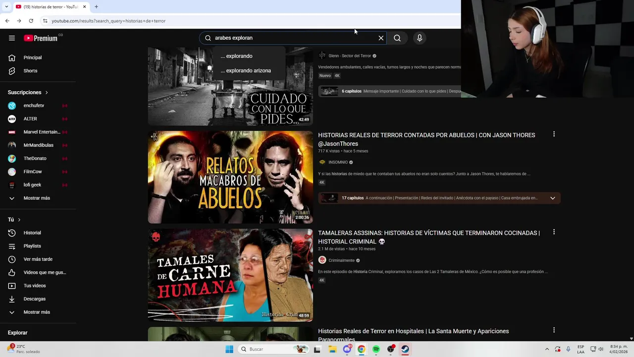Image resolution: width=634 pixels, height=357 pixels.
Task: Open the 'Tamaleras as3sinas' video title
Action: (429, 237)
